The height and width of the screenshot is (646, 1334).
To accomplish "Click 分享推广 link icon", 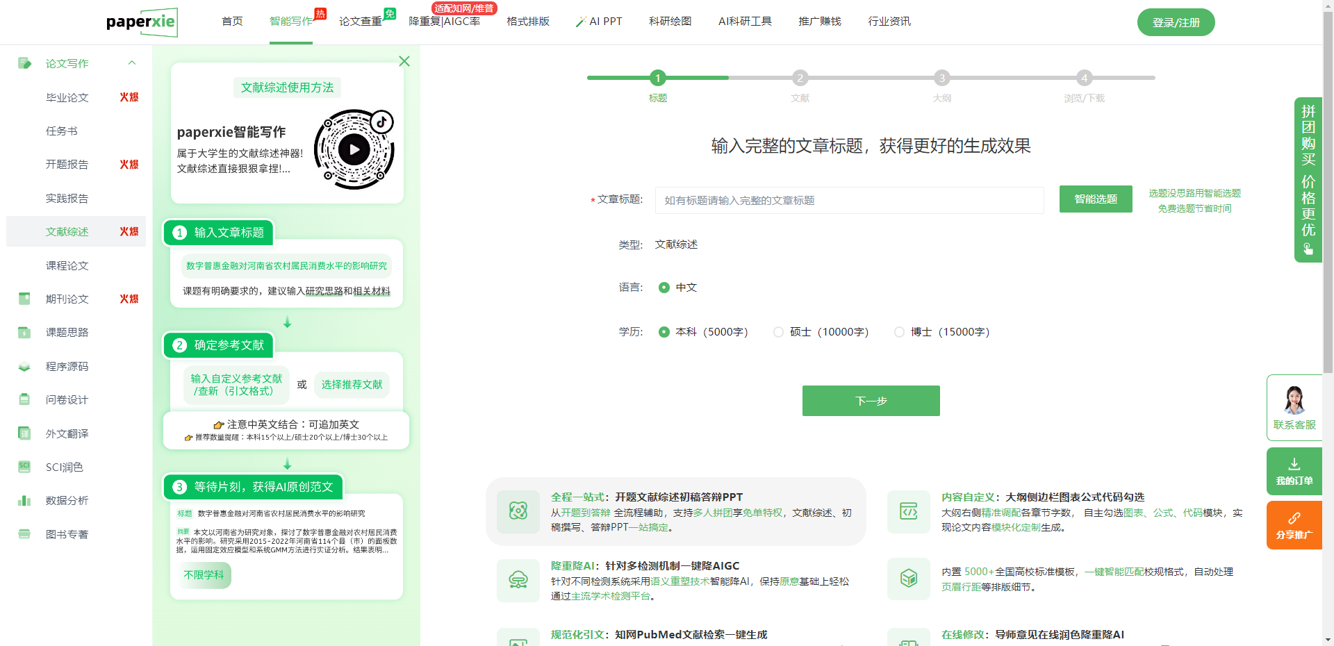I will point(1294,518).
